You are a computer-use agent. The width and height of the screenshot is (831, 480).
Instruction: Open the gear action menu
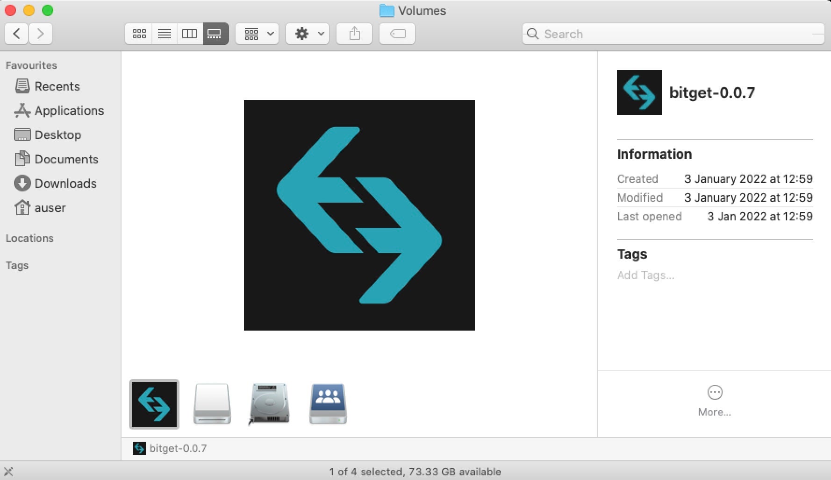(x=308, y=34)
